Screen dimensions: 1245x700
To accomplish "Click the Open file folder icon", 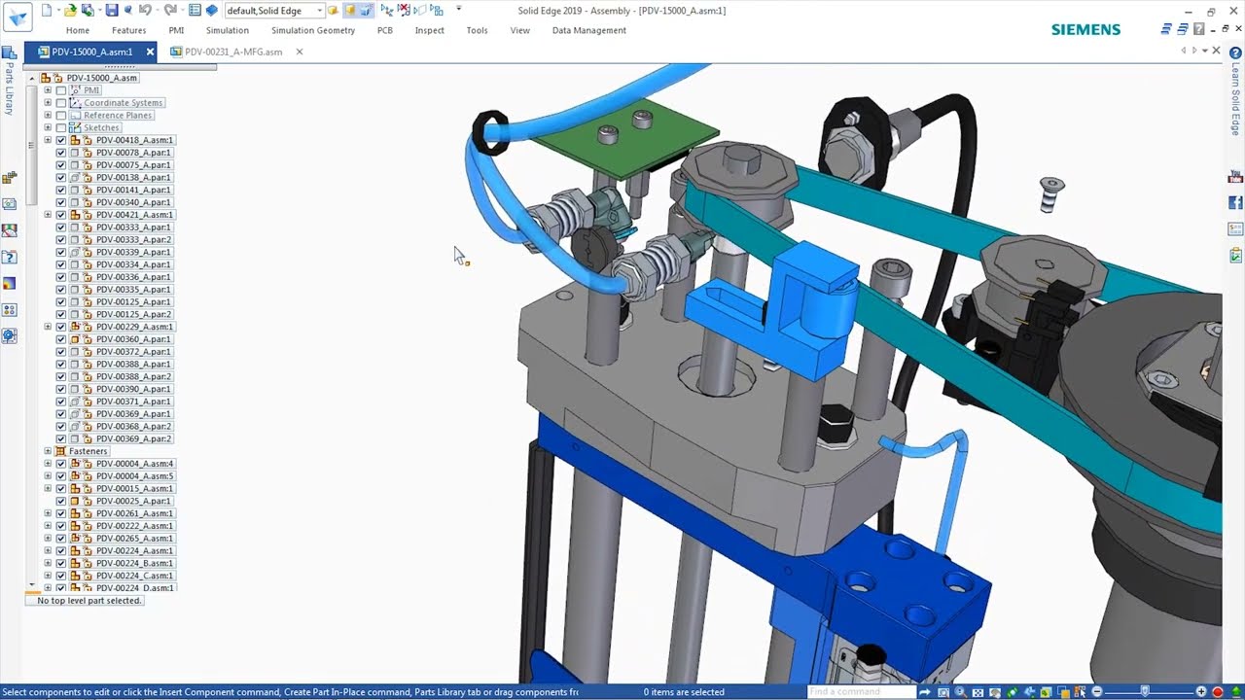I will pyautogui.click(x=70, y=10).
